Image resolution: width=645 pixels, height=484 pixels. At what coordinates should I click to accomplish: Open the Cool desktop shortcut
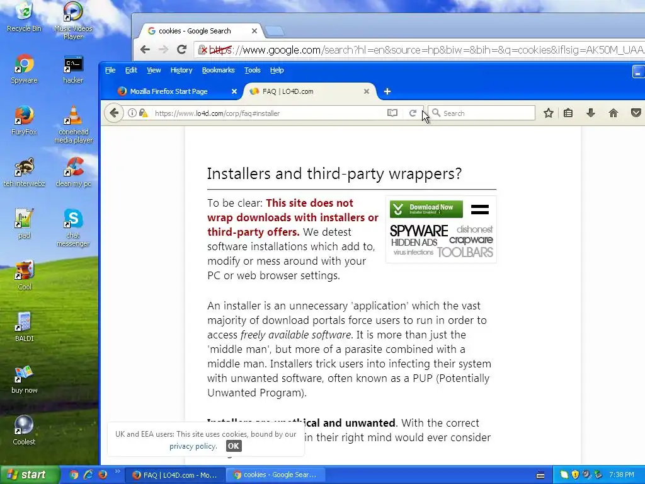(x=24, y=275)
